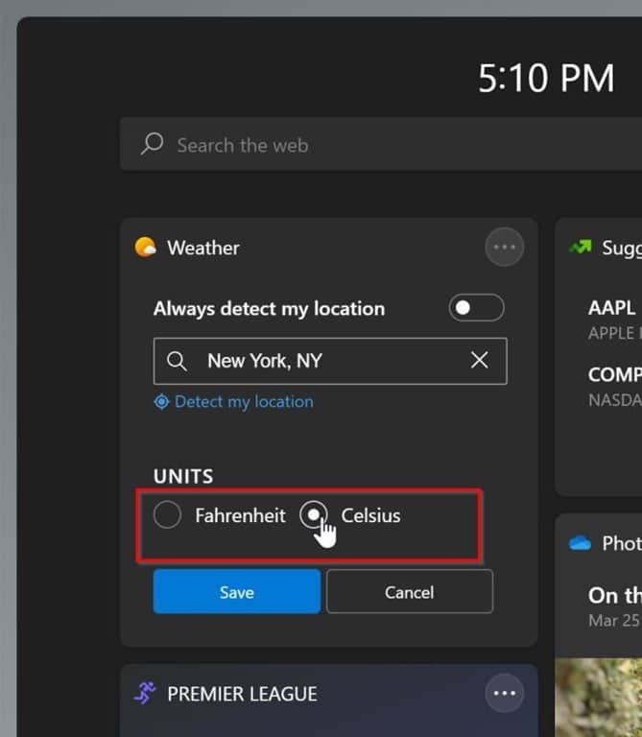
Task: Select the Celsius unit option
Action: pyautogui.click(x=313, y=515)
